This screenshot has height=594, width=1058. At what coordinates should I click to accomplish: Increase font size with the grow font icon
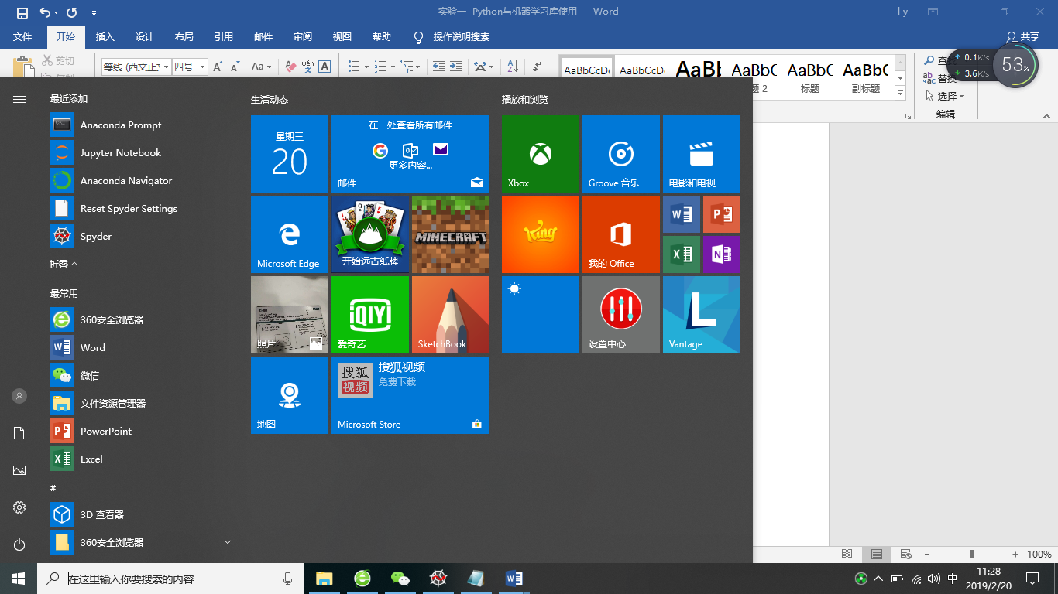[x=218, y=67]
